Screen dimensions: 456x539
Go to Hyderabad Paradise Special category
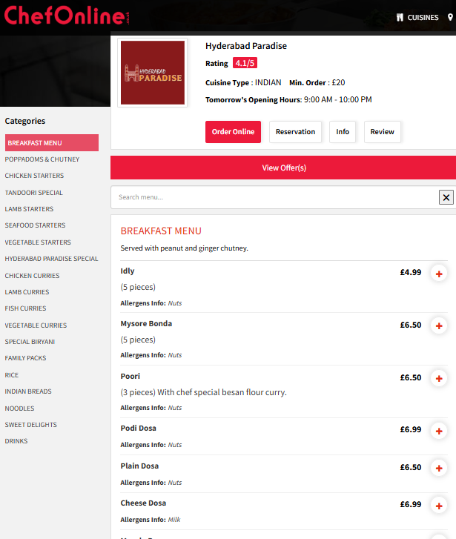tap(51, 259)
